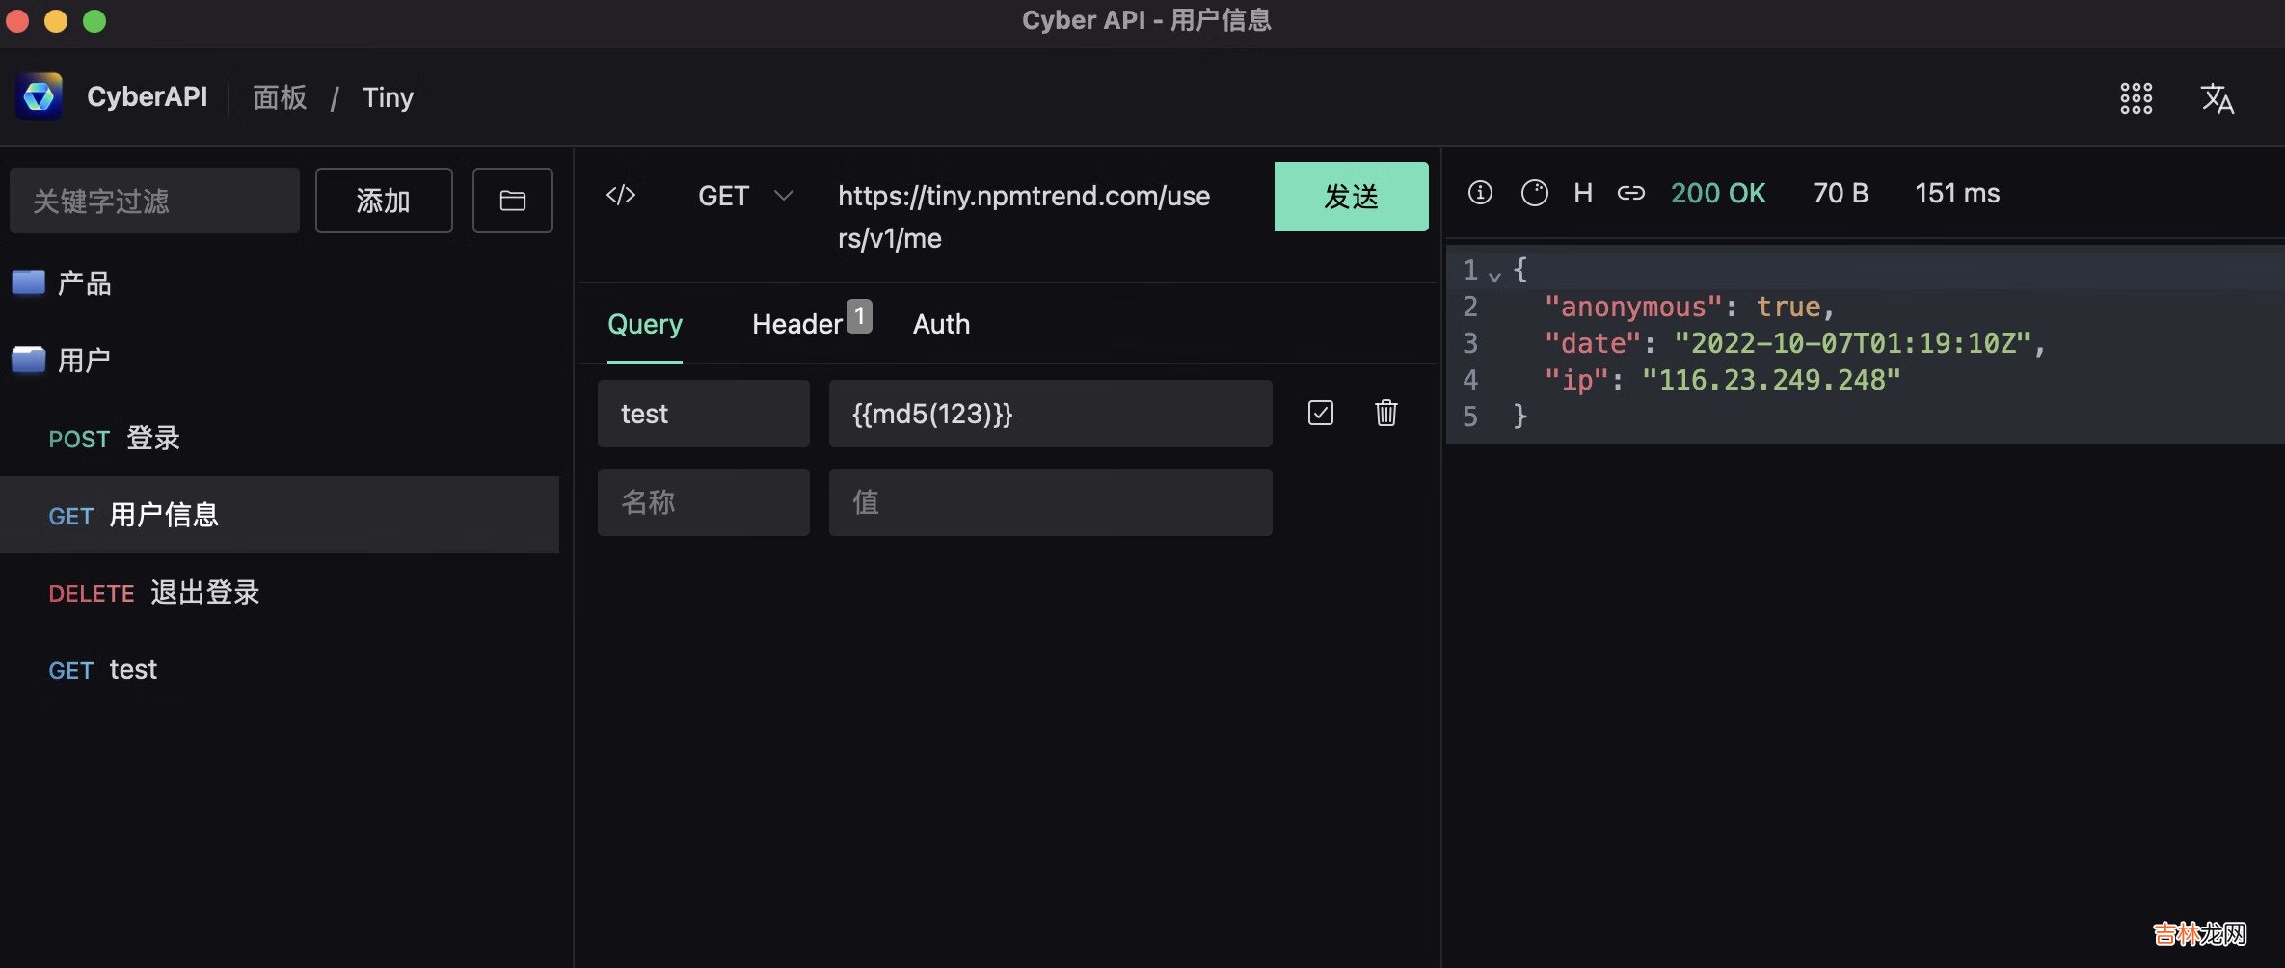Open the app grid settings icon

[x=2136, y=98]
